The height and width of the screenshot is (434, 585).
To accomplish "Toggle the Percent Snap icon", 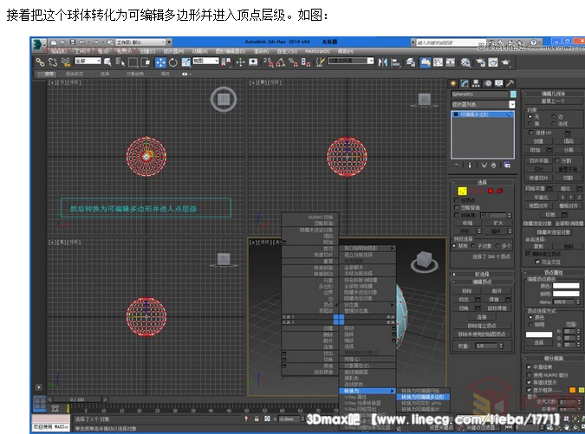I will tap(293, 62).
